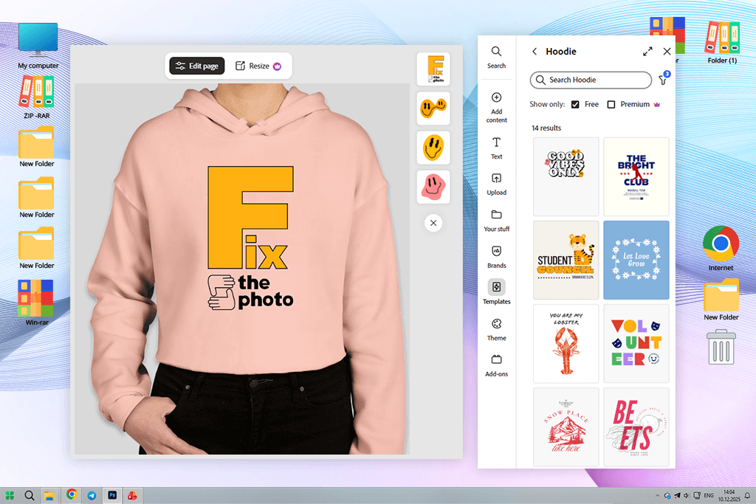Open the Windows Start menu
The image size is (756, 504).
pyautogui.click(x=9, y=495)
